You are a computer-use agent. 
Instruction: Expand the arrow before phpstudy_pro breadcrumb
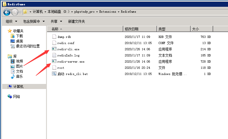[72, 12]
